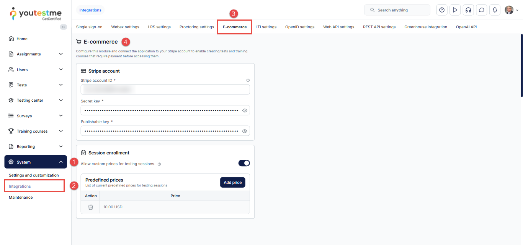Image resolution: width=523 pixels, height=245 pixels.
Task: Collapse the sidebar with double-chevron icon
Action: tap(64, 27)
